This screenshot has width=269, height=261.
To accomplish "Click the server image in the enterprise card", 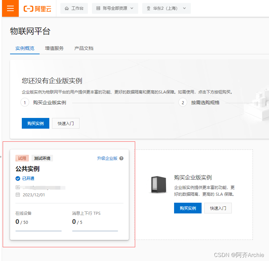I will 159,185.
